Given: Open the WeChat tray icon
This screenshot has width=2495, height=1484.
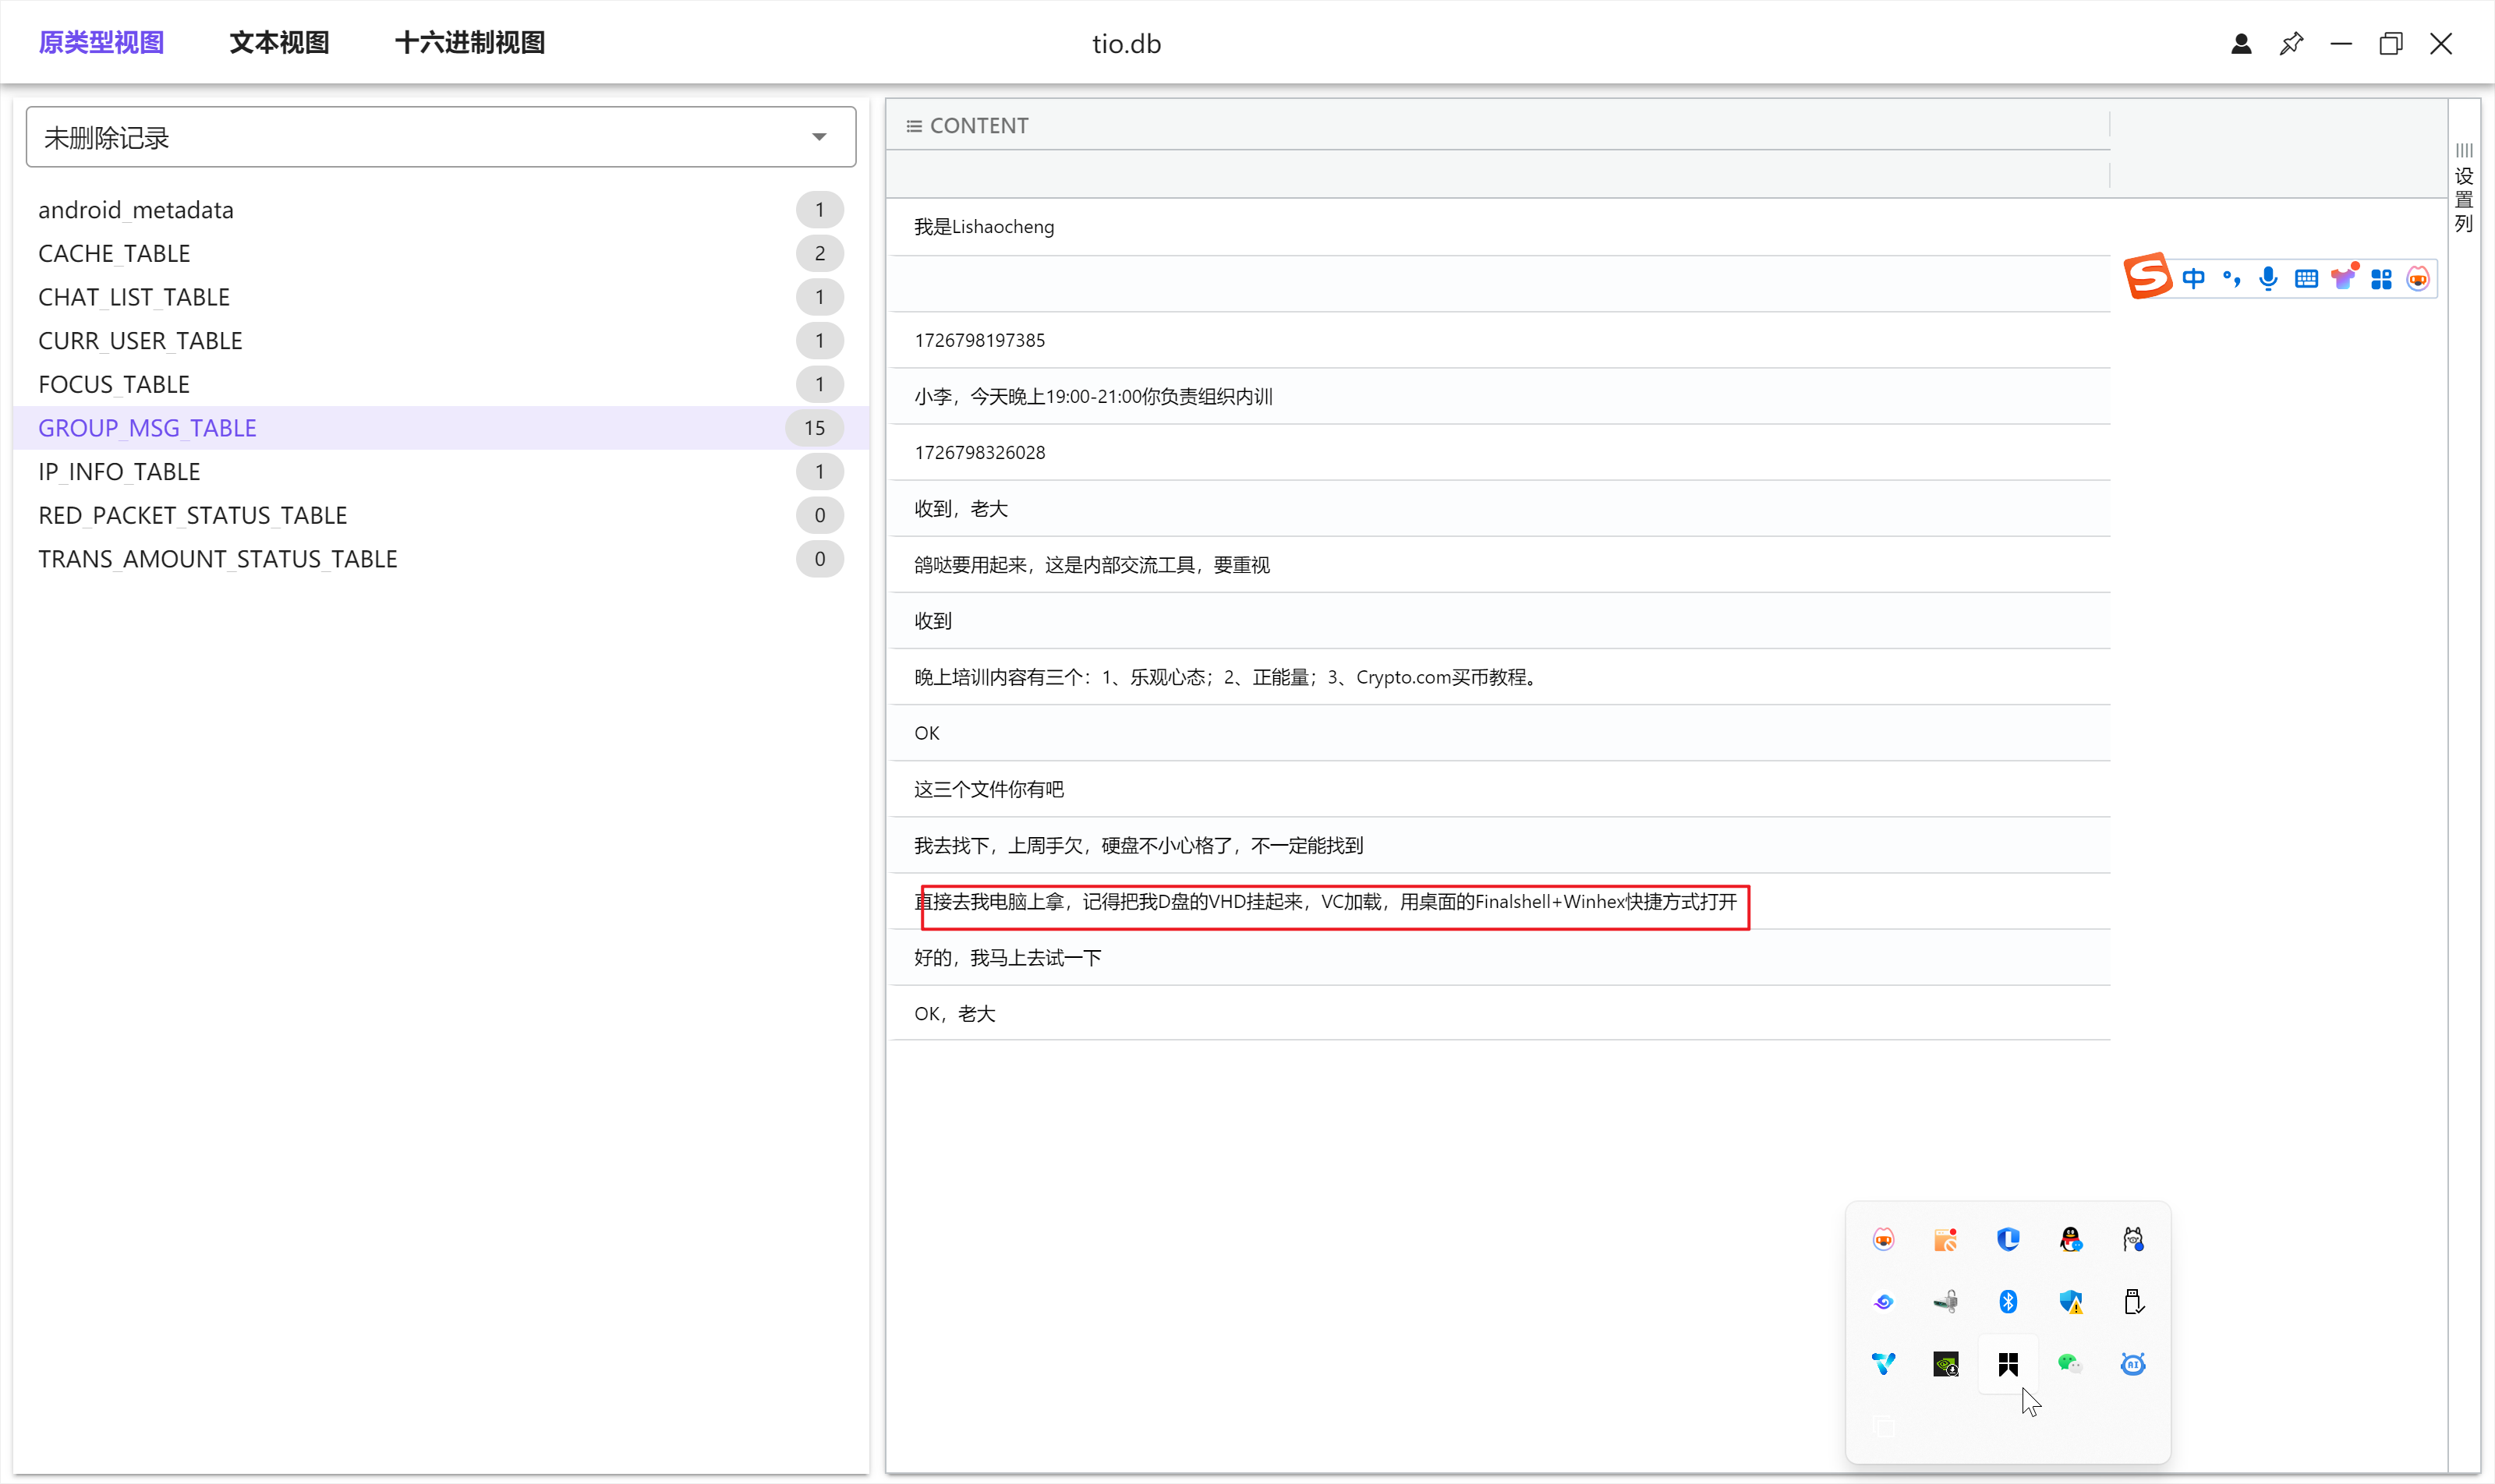Looking at the screenshot, I should point(2070,1363).
